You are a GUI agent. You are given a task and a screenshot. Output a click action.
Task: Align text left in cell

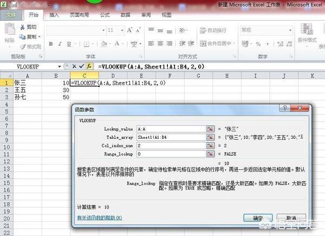(x=151, y=43)
